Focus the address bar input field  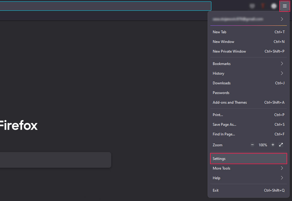pyautogui.click(x=105, y=6)
